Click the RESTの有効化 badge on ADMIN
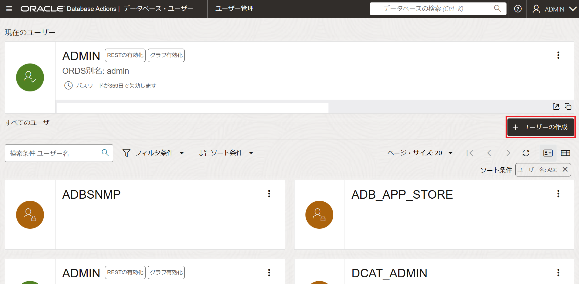This screenshot has height=284, width=579. pyautogui.click(x=125, y=55)
